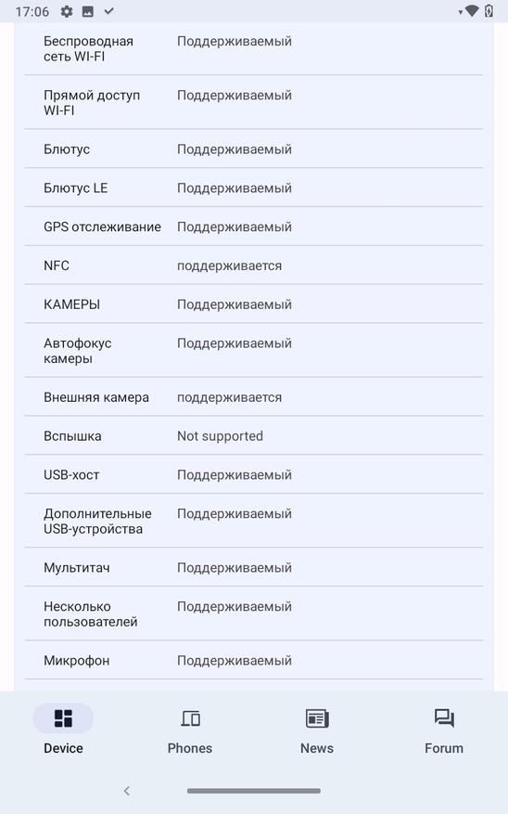This screenshot has height=814, width=508.
Task: Select the Phones tab label
Action: point(190,748)
